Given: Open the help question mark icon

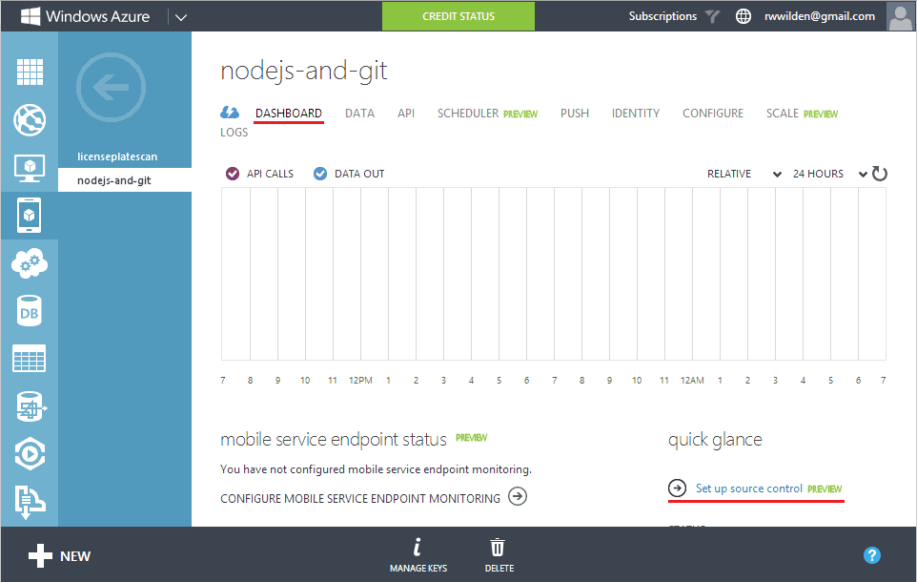Looking at the screenshot, I should click(871, 555).
